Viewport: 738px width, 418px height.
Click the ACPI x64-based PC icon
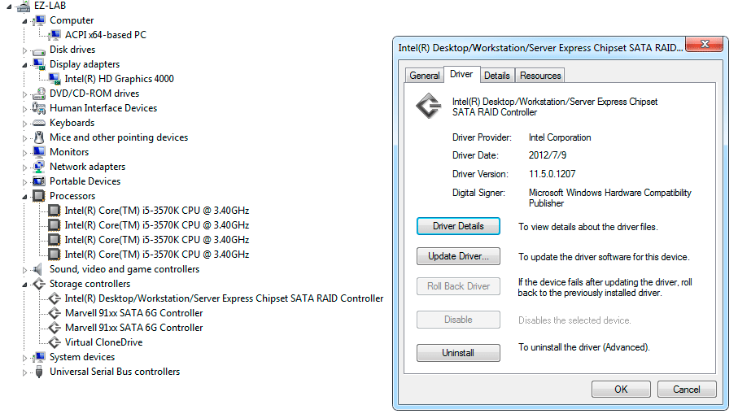(x=55, y=35)
